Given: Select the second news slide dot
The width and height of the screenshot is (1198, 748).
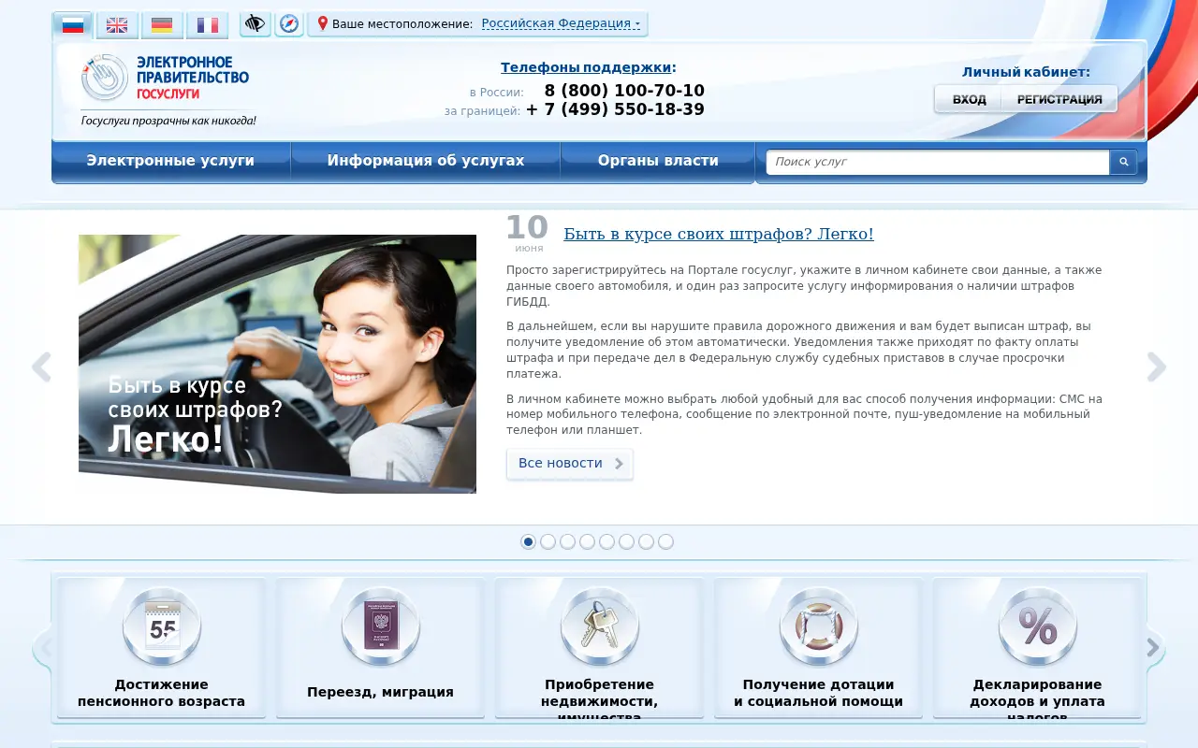Looking at the screenshot, I should [x=548, y=541].
